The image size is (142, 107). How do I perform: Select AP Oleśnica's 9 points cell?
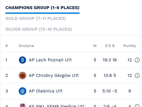pyautogui.click(x=130, y=91)
